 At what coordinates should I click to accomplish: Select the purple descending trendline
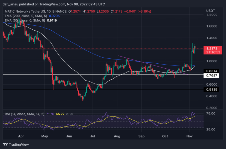[x=152, y=65]
